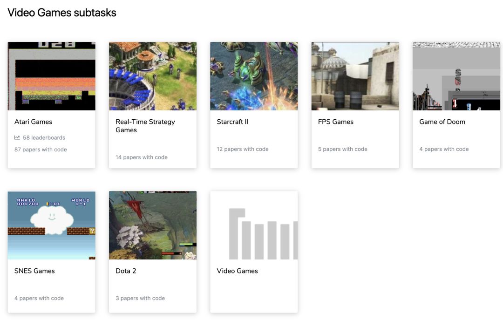The image size is (503, 327).
Task: Open the SNES Games title link
Action: [34, 271]
